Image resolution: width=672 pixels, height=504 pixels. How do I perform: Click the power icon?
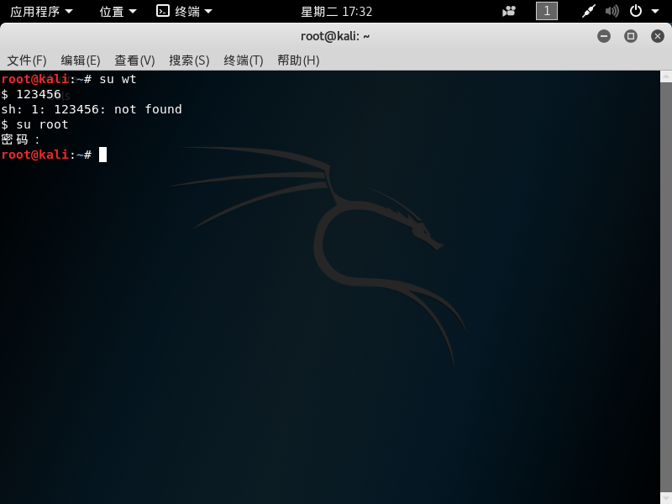pyautogui.click(x=636, y=11)
